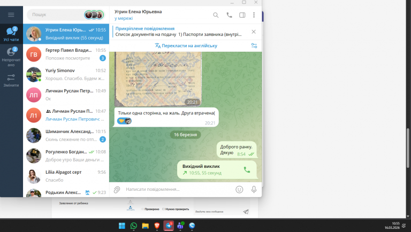Viewport: 411px width, 232px height.
Task: Open chat with Шиманчик Александ...
Action: click(66, 135)
